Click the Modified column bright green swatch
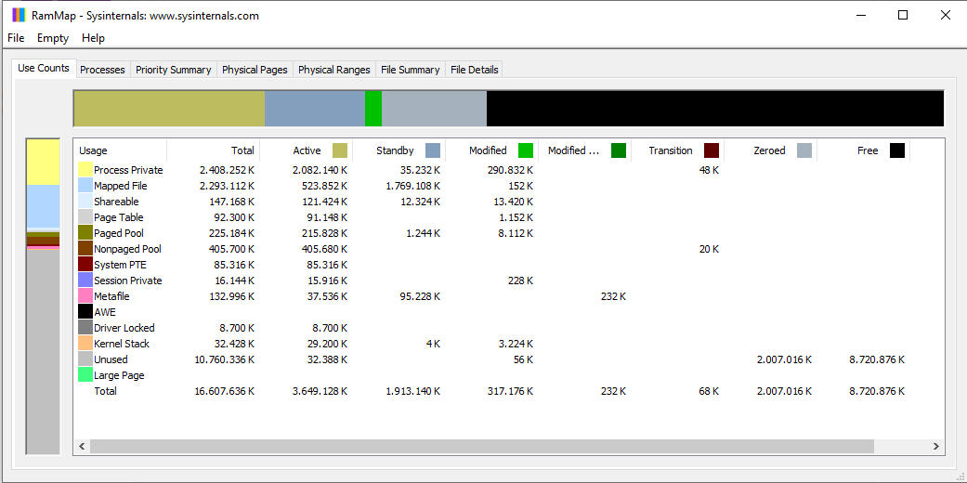This screenshot has width=967, height=483. coord(526,150)
